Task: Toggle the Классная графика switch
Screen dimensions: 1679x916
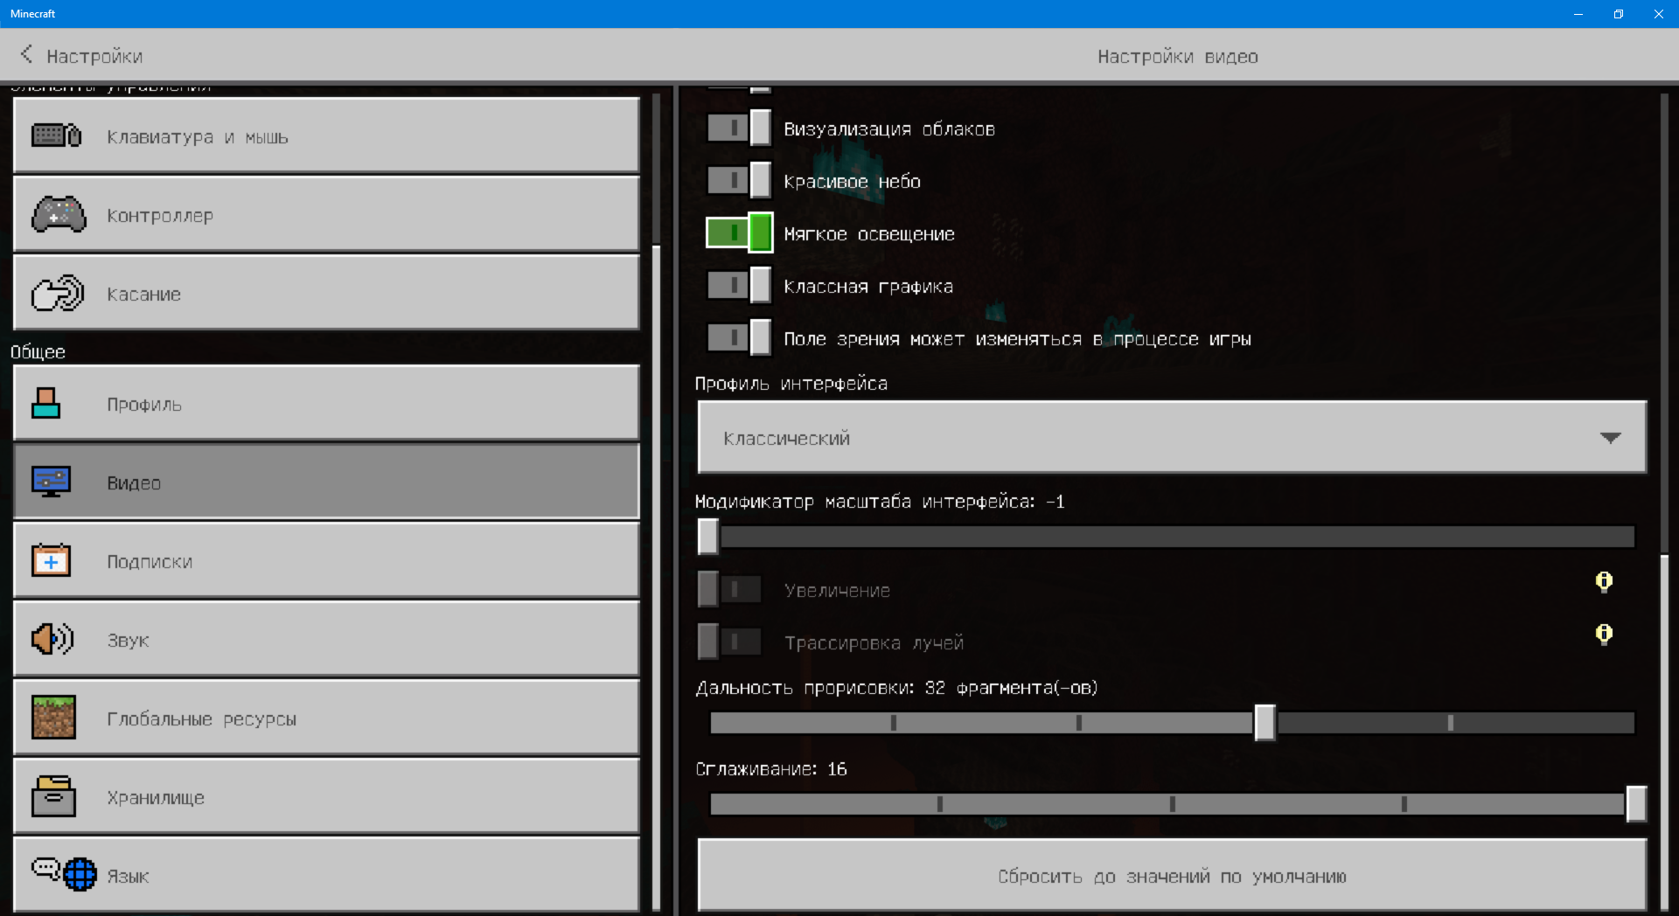Action: (739, 286)
